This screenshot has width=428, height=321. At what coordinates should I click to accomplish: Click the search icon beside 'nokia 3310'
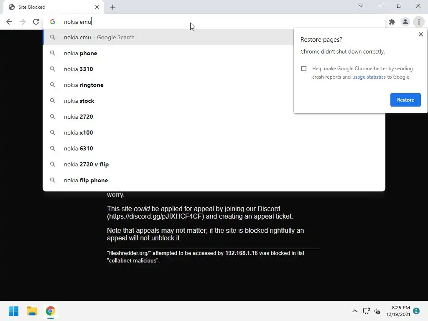[x=52, y=69]
